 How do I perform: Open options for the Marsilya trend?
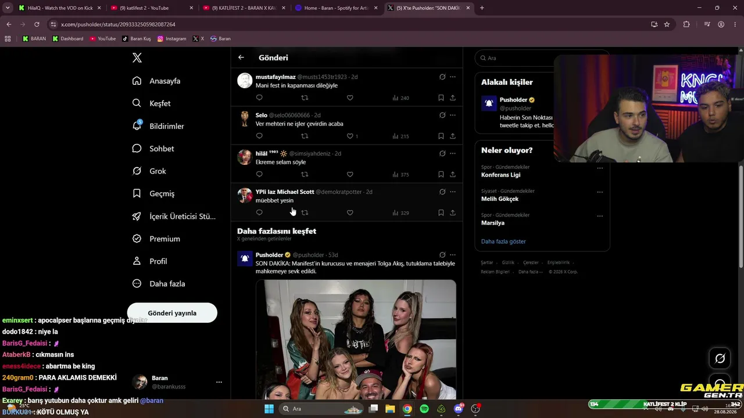coord(600,216)
